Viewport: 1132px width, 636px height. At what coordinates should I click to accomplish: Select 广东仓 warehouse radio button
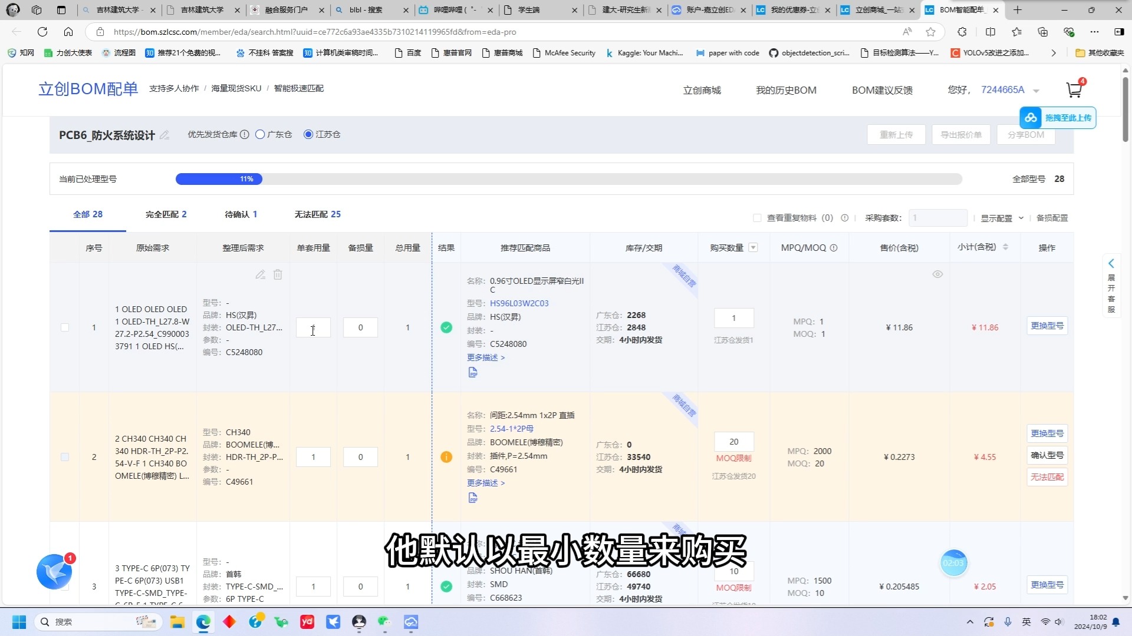click(260, 134)
